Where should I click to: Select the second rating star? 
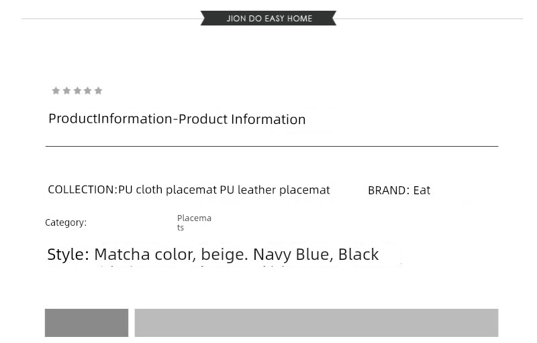coord(66,90)
